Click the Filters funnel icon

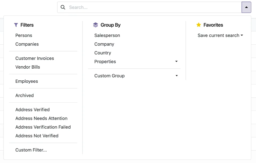coord(16,25)
